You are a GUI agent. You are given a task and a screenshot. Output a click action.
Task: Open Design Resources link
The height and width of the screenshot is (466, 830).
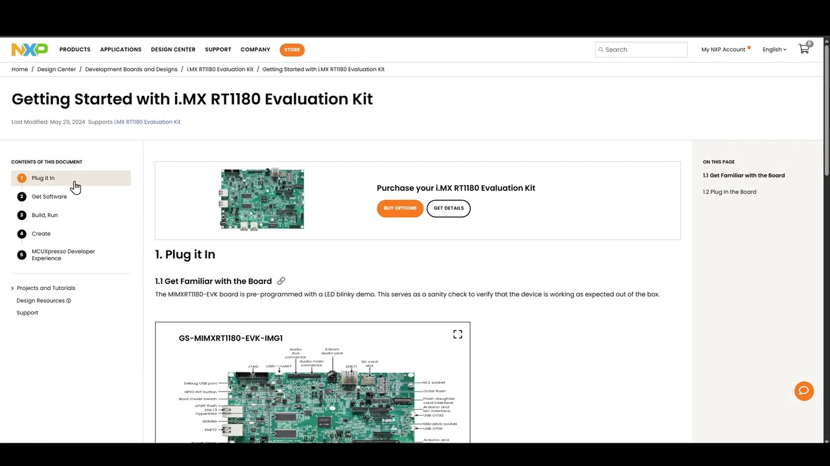40,300
